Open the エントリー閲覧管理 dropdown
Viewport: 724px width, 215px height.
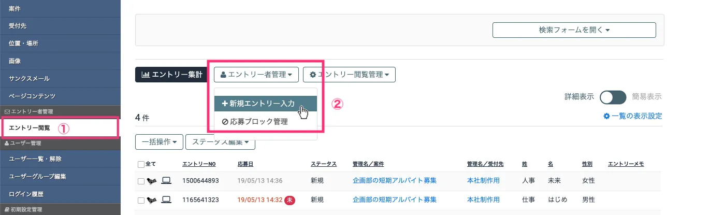coord(349,75)
